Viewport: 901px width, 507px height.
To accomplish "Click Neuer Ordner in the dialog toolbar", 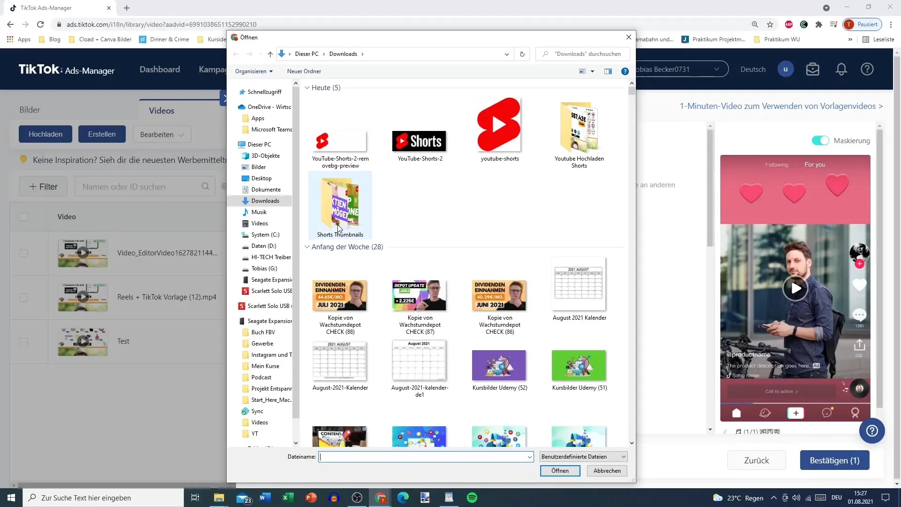I will point(304,71).
